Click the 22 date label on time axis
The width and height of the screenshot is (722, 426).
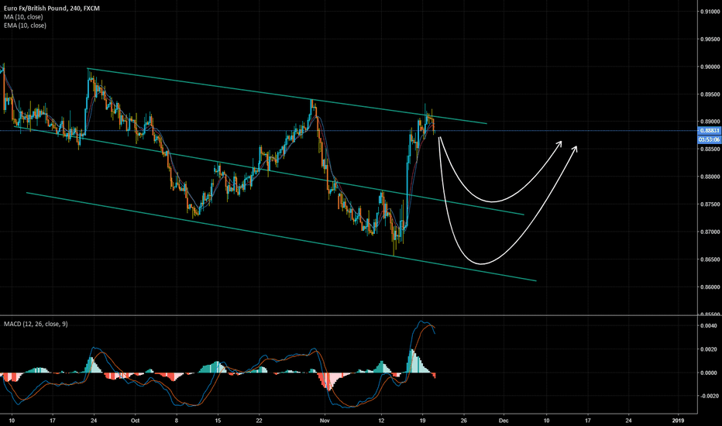point(260,421)
